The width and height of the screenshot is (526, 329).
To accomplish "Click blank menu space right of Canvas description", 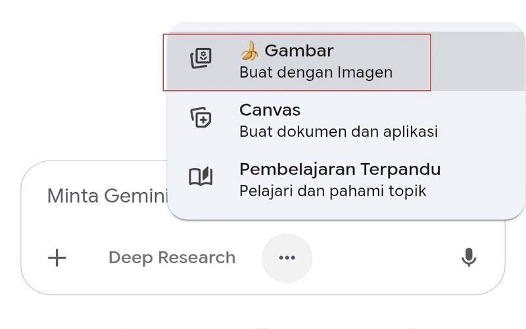I will pyautogui.click(x=480, y=132).
